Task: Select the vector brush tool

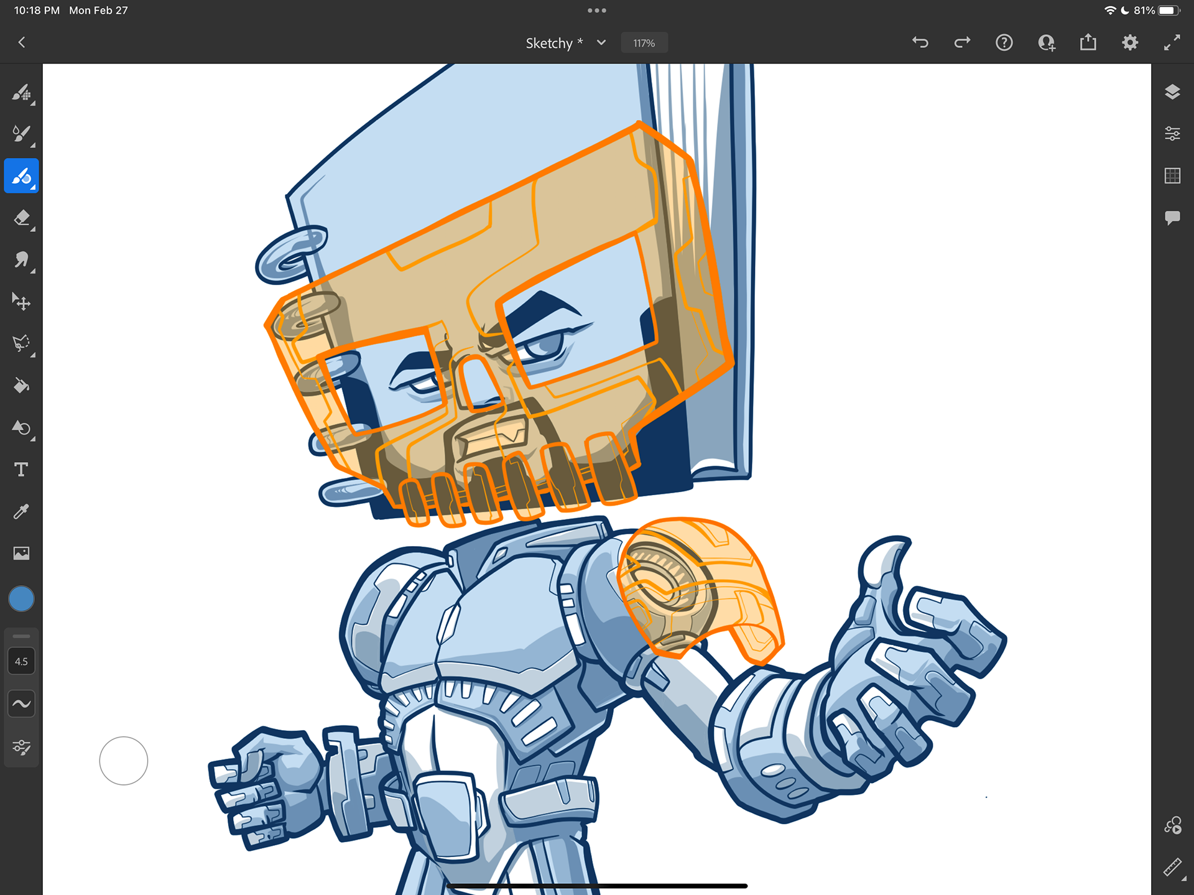Action: point(21,176)
